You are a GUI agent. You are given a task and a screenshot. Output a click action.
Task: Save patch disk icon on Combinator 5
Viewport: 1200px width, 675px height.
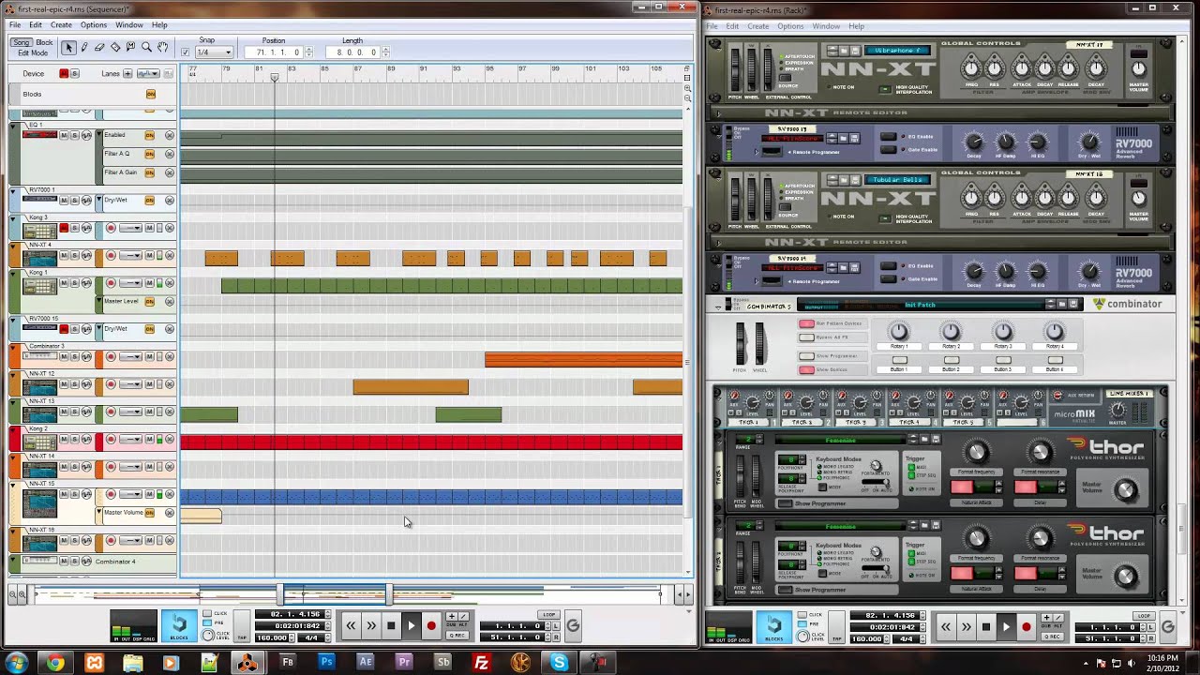pos(1075,305)
